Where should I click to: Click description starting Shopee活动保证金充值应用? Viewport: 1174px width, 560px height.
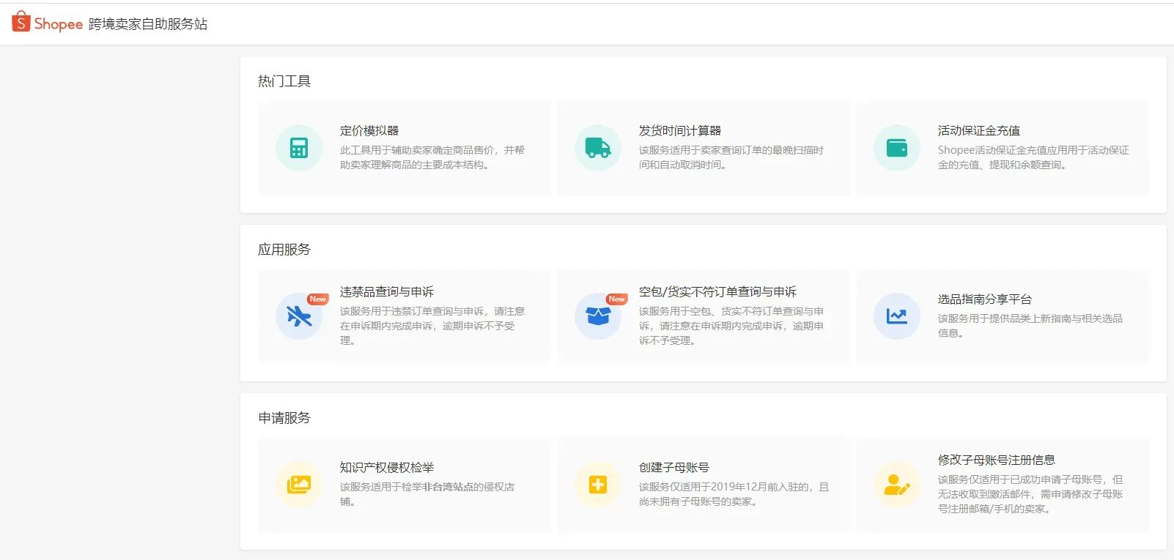click(1033, 157)
